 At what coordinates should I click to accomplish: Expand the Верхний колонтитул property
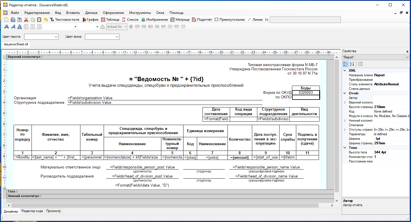coord(345,102)
